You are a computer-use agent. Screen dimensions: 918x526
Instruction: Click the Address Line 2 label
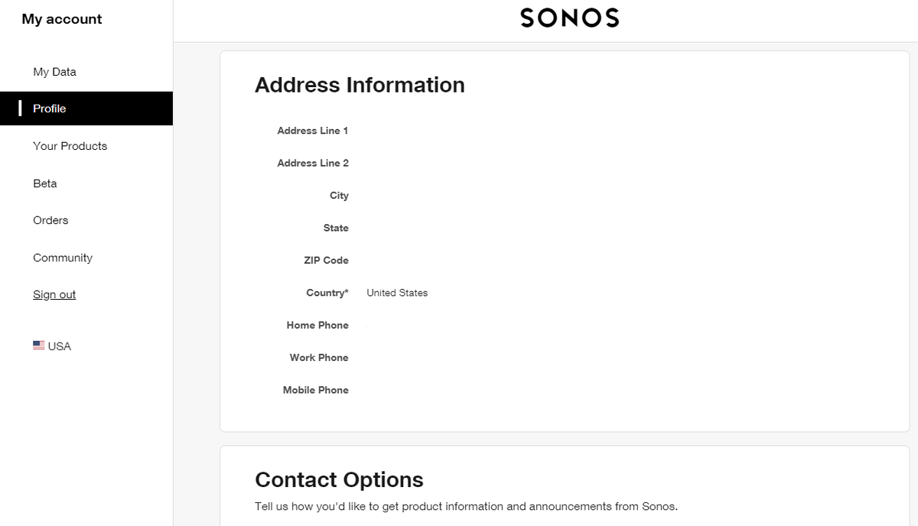(312, 163)
